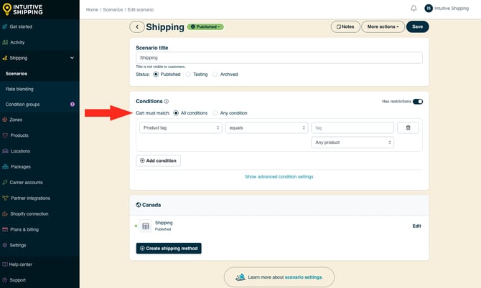
Task: Select the Archived status radio
Action: click(215, 75)
